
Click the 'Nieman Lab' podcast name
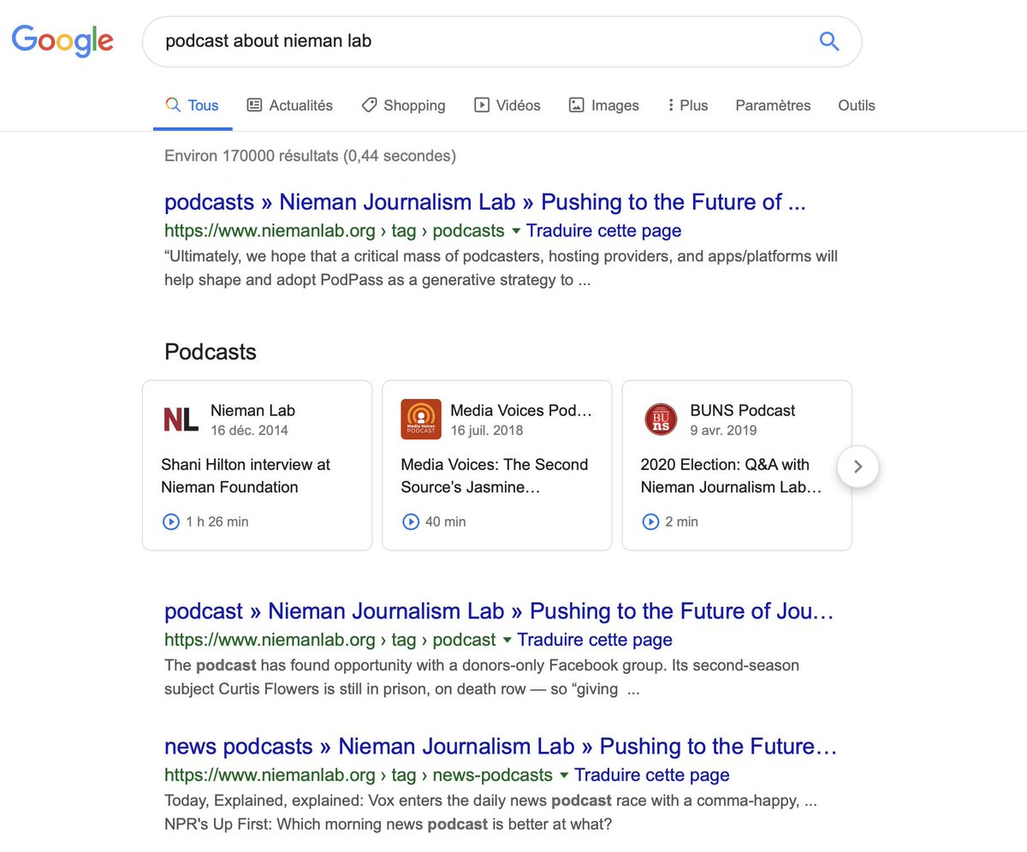[x=252, y=410]
